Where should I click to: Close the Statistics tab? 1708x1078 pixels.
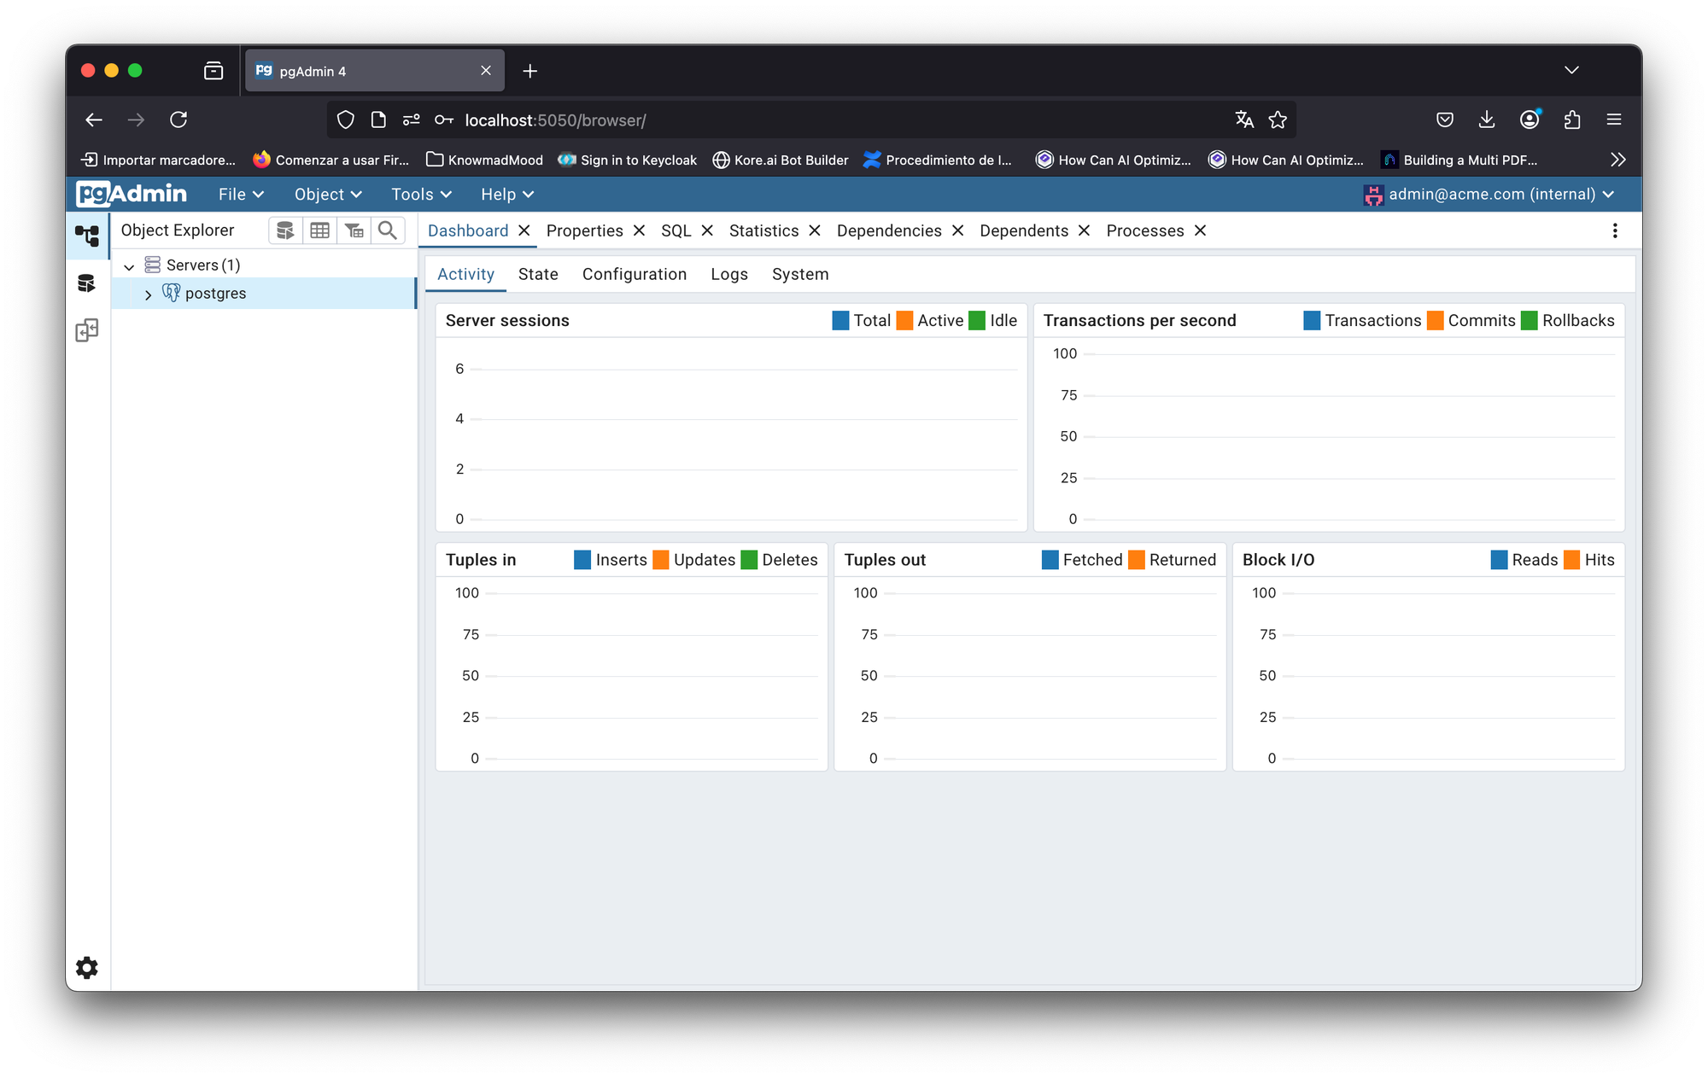[815, 231]
